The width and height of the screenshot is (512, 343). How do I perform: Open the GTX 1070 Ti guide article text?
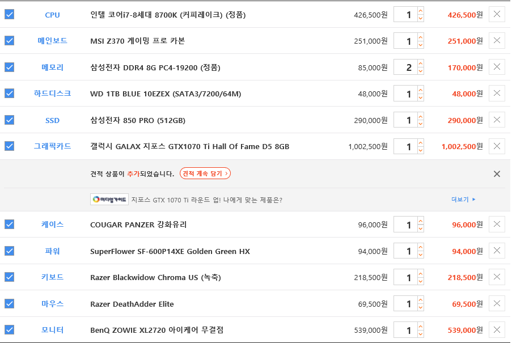207,200
